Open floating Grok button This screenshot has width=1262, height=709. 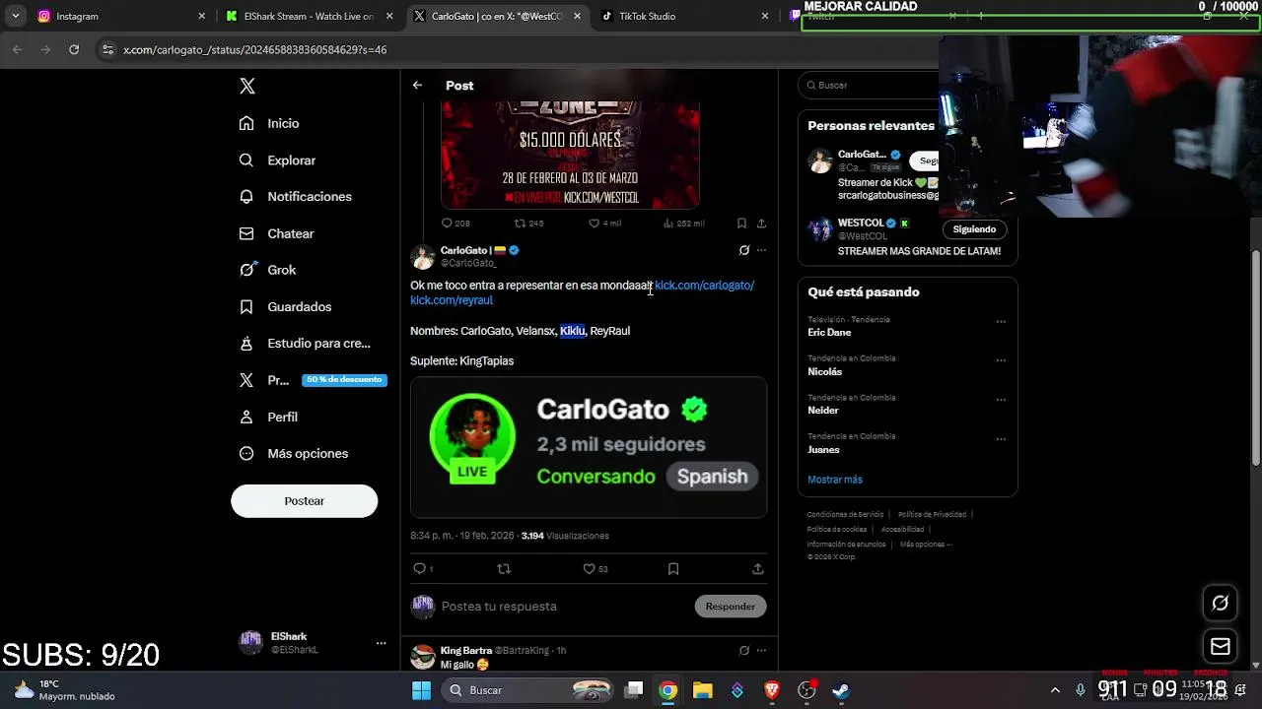[x=1221, y=603]
